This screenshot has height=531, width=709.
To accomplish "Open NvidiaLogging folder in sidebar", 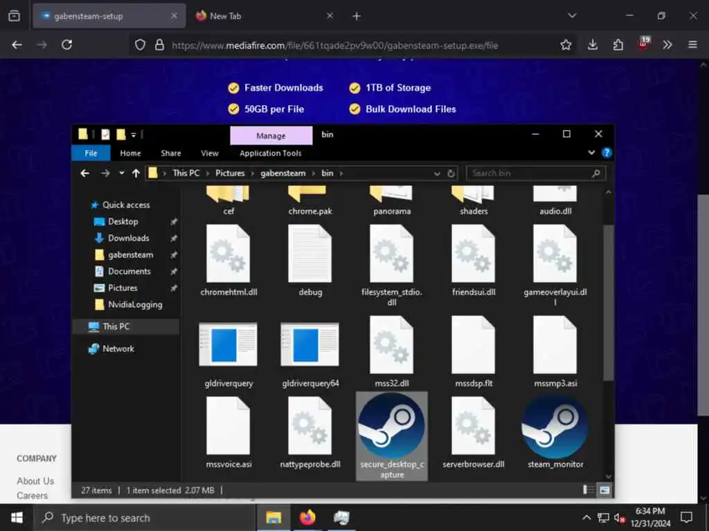I will click(x=135, y=304).
